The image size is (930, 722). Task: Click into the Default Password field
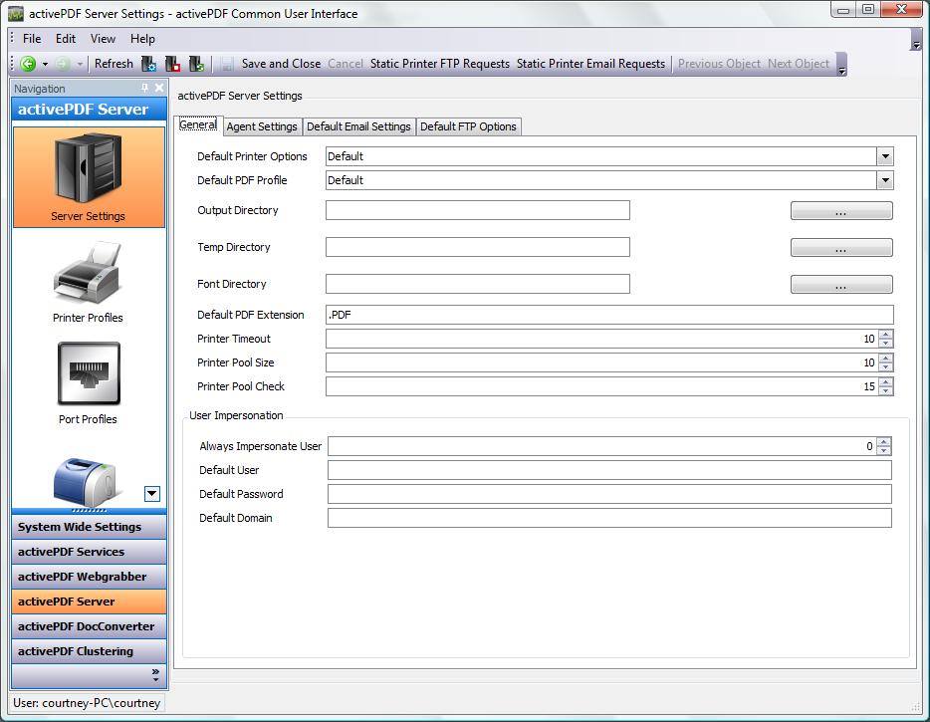tap(609, 494)
